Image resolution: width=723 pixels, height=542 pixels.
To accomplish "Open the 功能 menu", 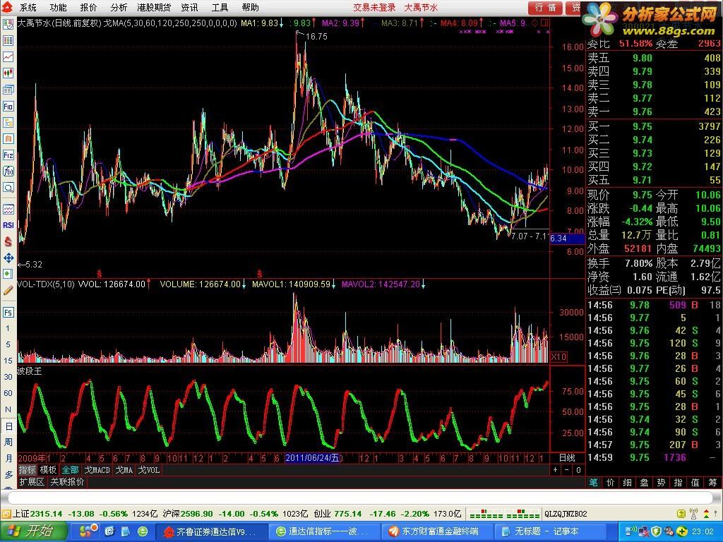I will coord(58,7).
